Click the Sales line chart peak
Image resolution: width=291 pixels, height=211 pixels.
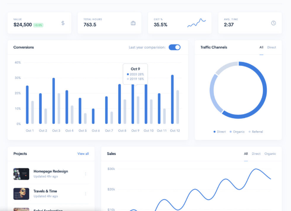coord(256,169)
